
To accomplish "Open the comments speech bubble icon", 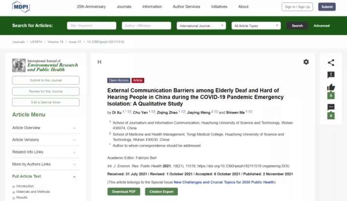I will (331, 108).
